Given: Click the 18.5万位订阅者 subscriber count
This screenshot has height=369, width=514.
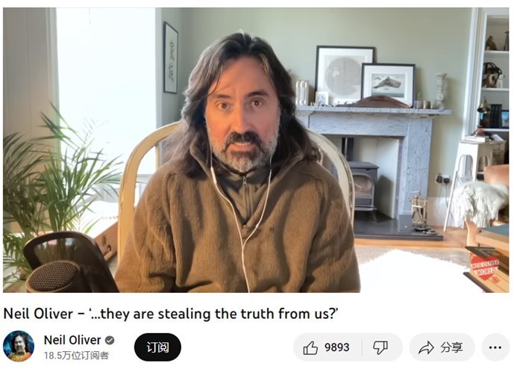Looking at the screenshot, I should pyautogui.click(x=76, y=356).
